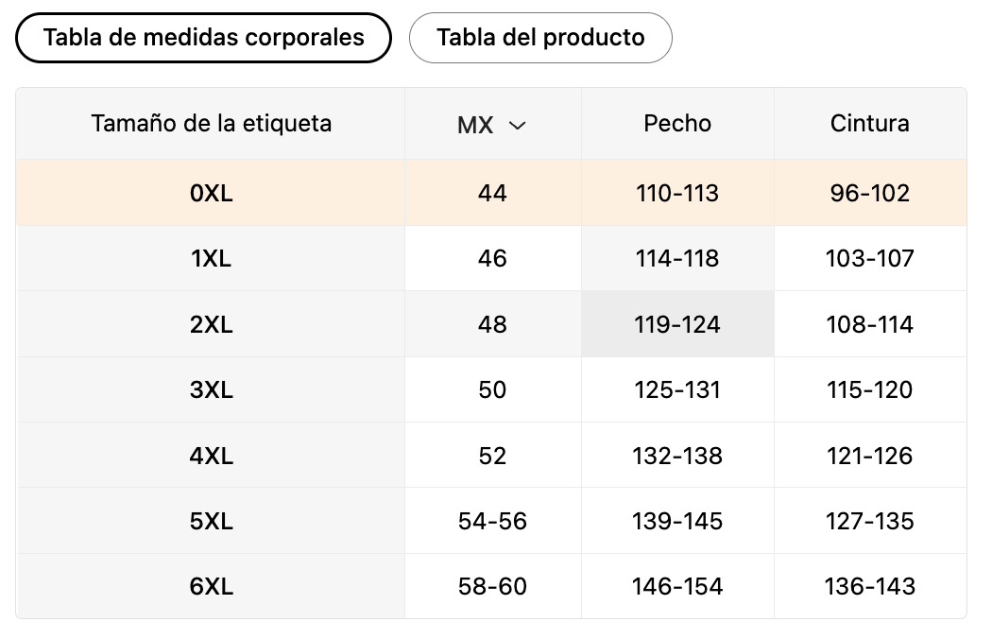Click the chest value 146-154
992x639 pixels.
[x=677, y=586]
